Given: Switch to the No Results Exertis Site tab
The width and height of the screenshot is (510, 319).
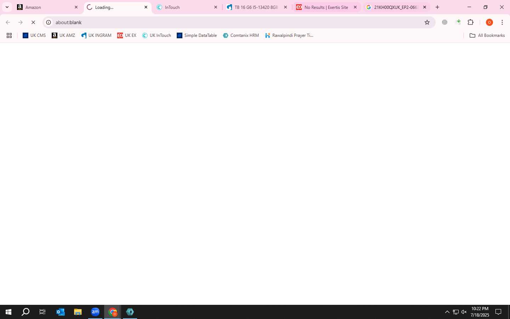Looking at the screenshot, I should click(x=327, y=7).
